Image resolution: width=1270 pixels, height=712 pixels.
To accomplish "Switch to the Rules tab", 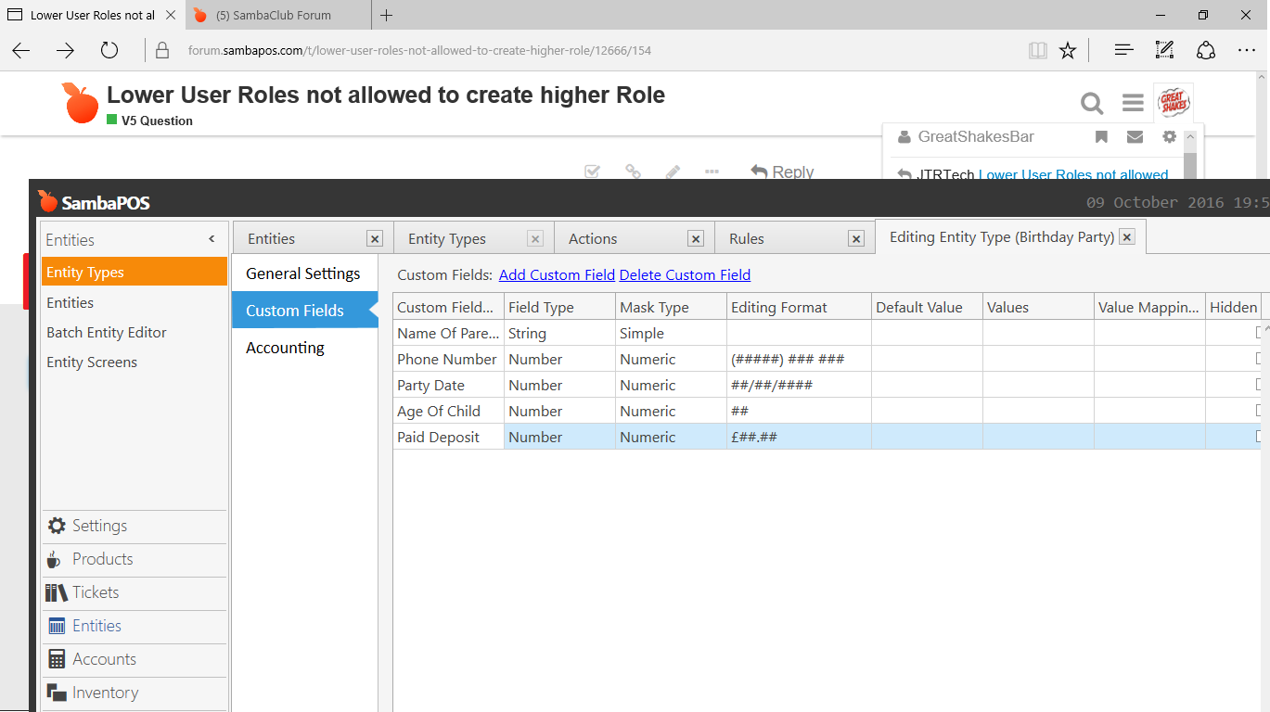I will [x=747, y=239].
